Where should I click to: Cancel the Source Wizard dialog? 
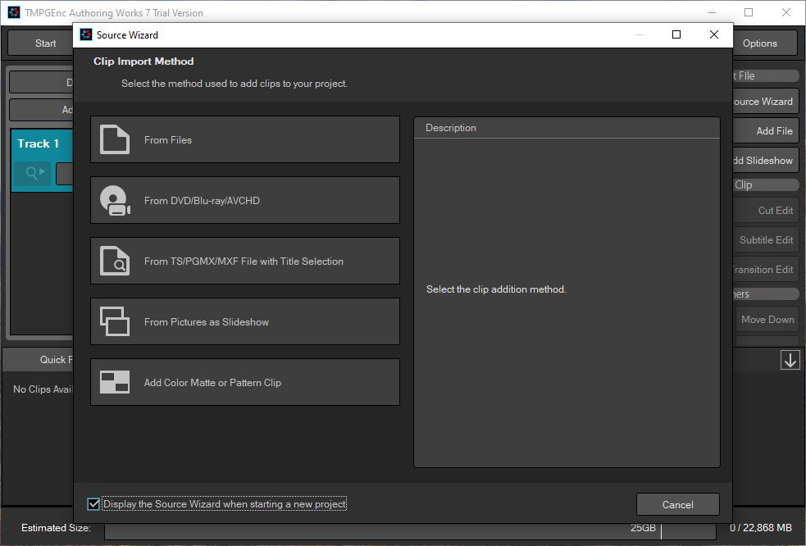[677, 504]
